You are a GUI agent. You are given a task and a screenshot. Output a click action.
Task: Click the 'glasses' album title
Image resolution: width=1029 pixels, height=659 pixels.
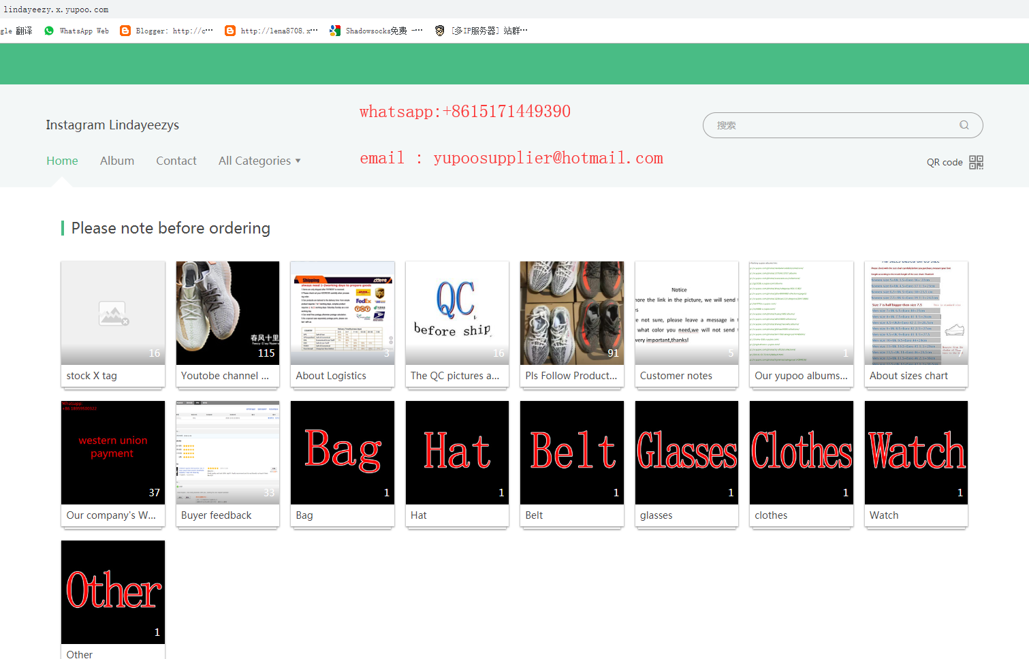click(x=656, y=515)
